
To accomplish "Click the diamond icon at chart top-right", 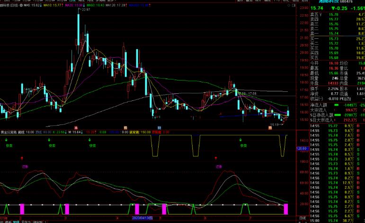I will click(x=289, y=5).
